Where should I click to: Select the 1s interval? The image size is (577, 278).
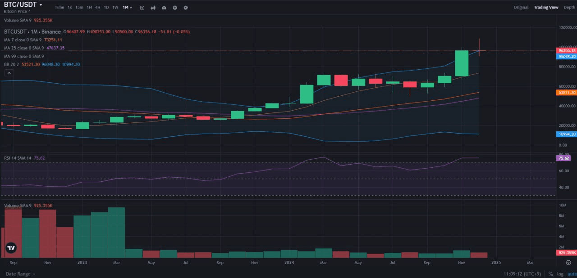pos(70,8)
